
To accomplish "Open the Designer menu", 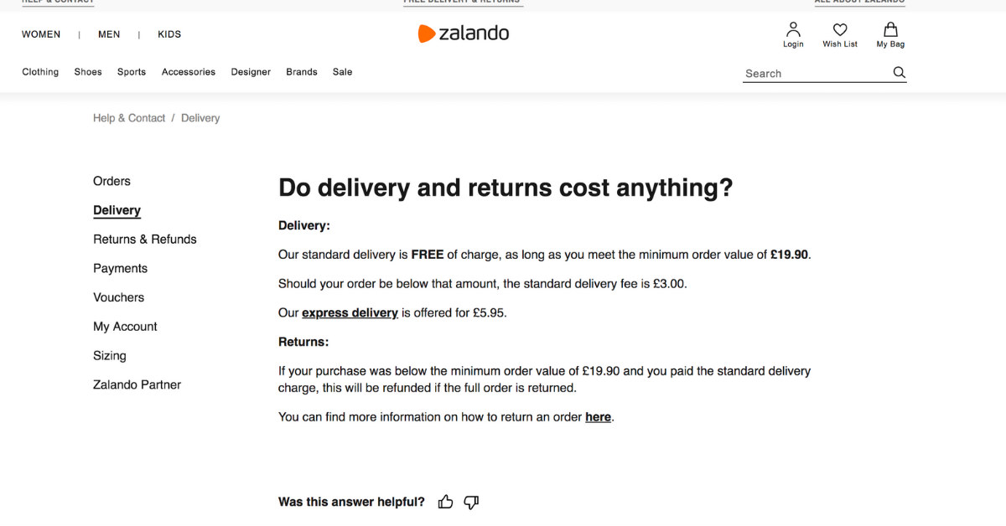I will click(x=251, y=72).
